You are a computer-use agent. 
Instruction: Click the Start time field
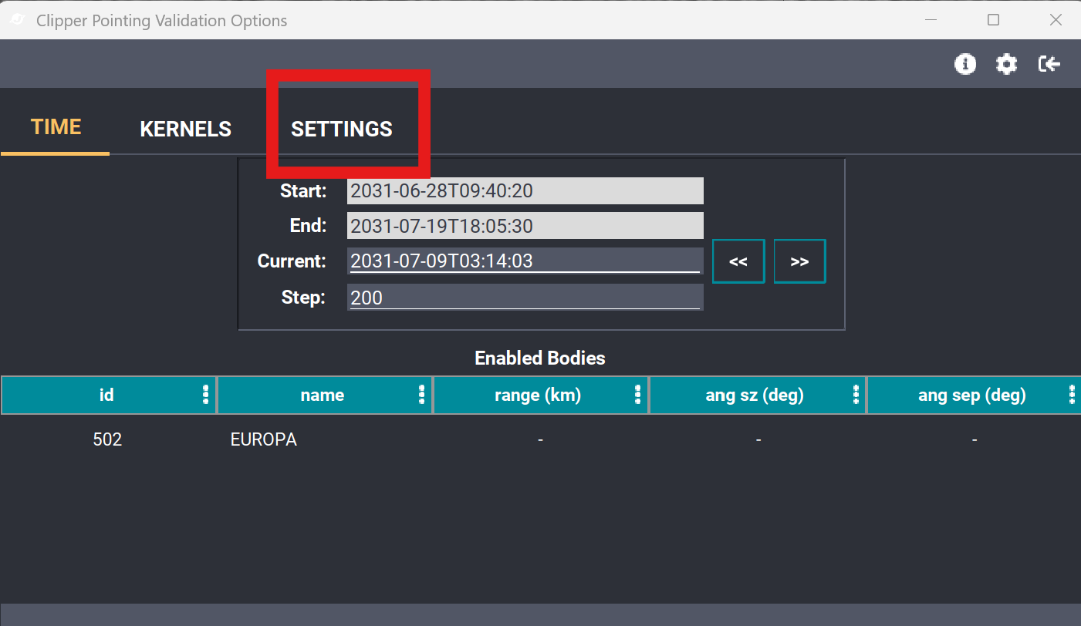[525, 190]
